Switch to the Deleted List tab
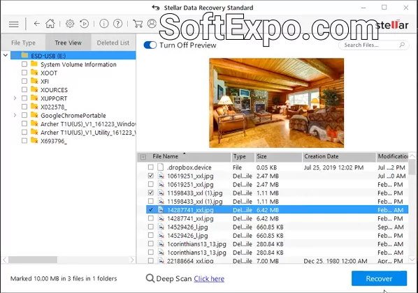418x293 pixels. pos(113,43)
